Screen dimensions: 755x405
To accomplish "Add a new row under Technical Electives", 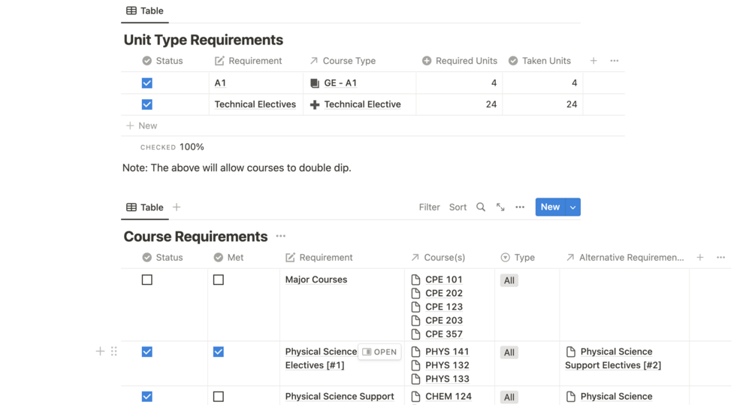I will click(141, 125).
